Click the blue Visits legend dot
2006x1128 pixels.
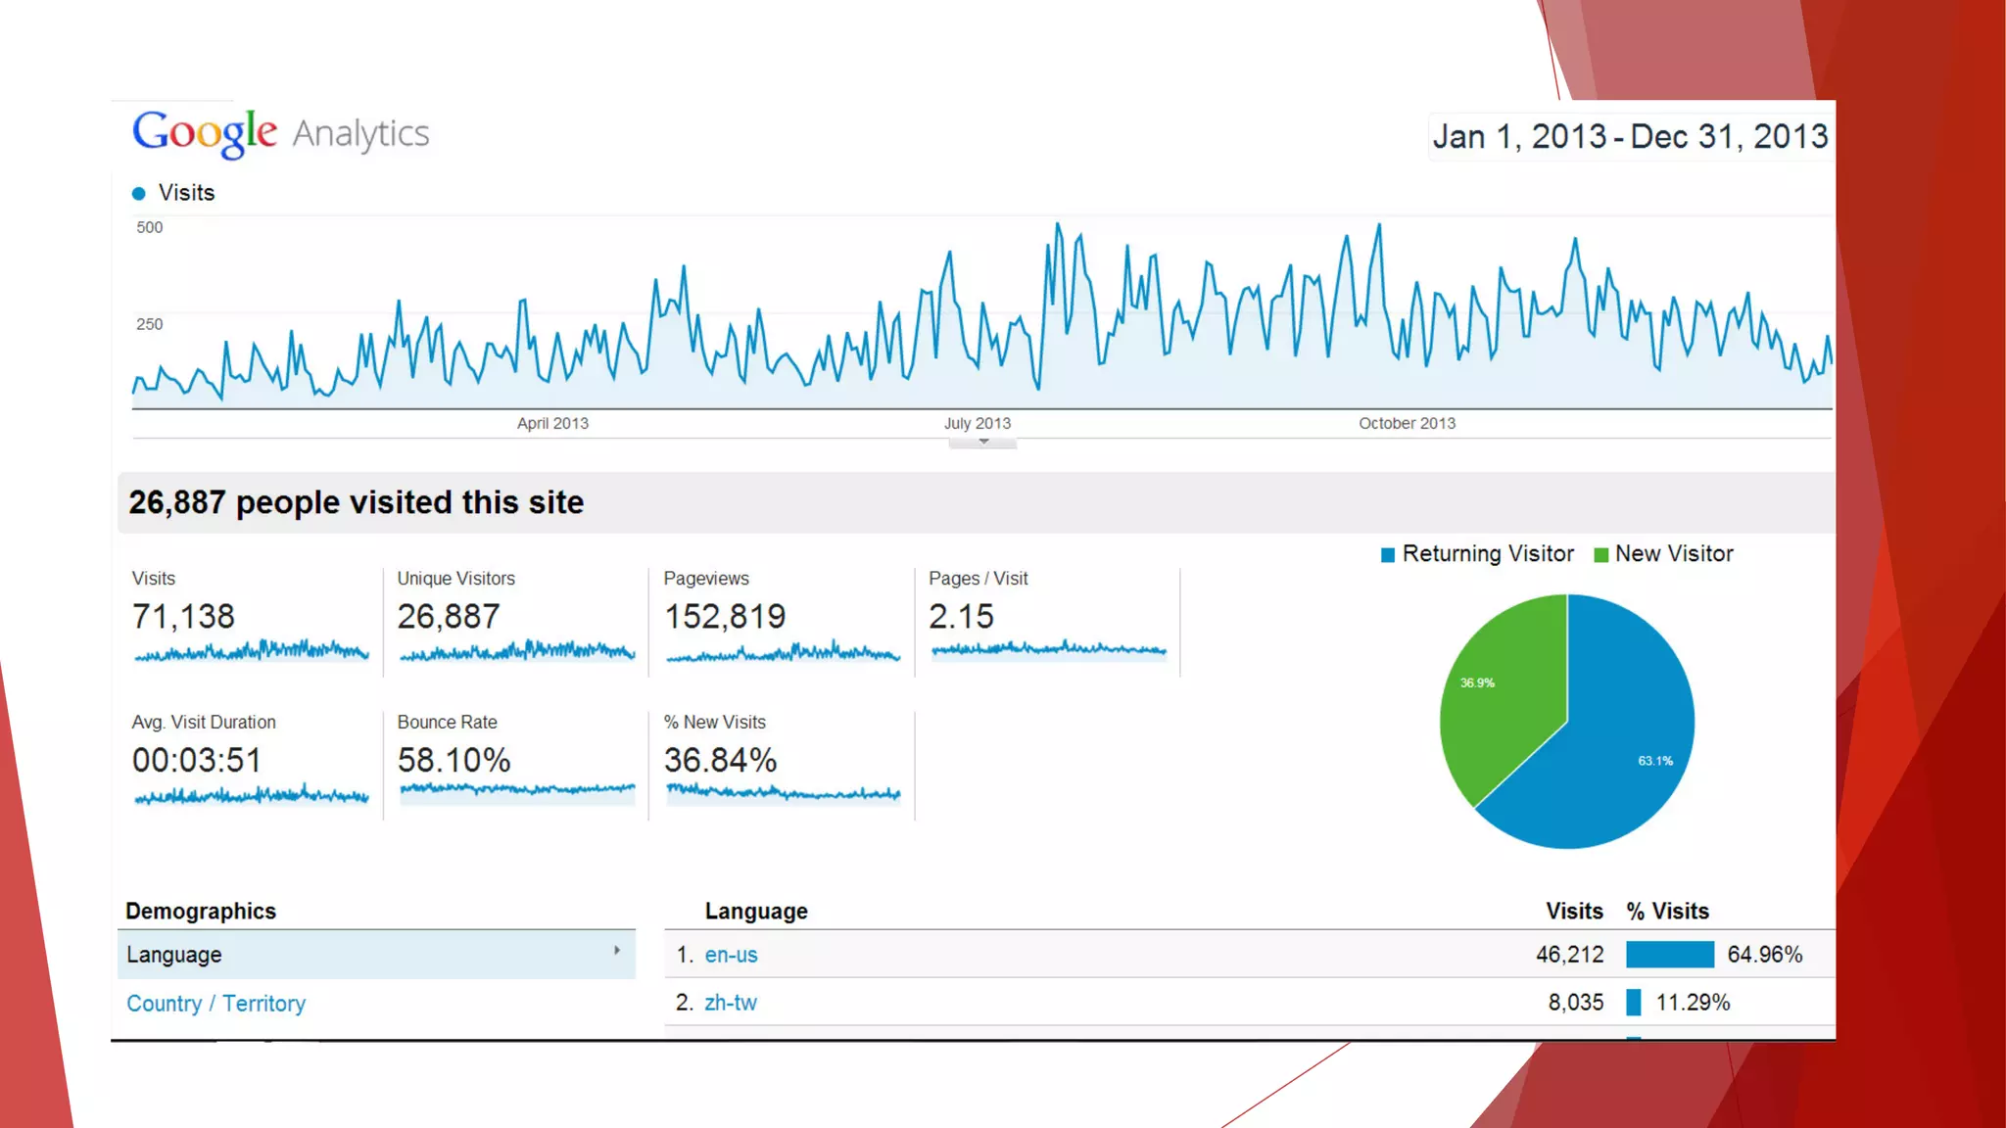pos(139,194)
